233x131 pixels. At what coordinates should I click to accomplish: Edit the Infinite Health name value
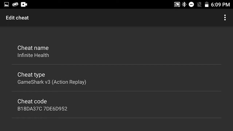coord(33,55)
